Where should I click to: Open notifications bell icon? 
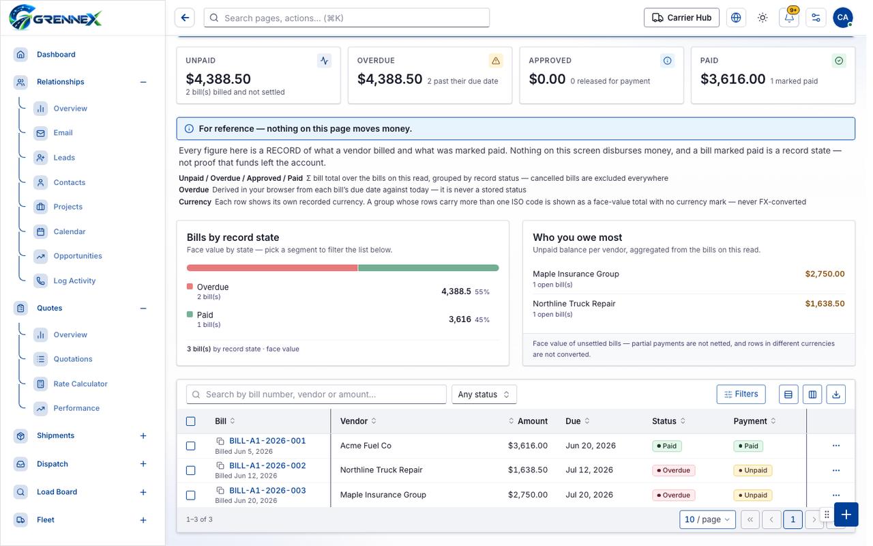(x=789, y=18)
